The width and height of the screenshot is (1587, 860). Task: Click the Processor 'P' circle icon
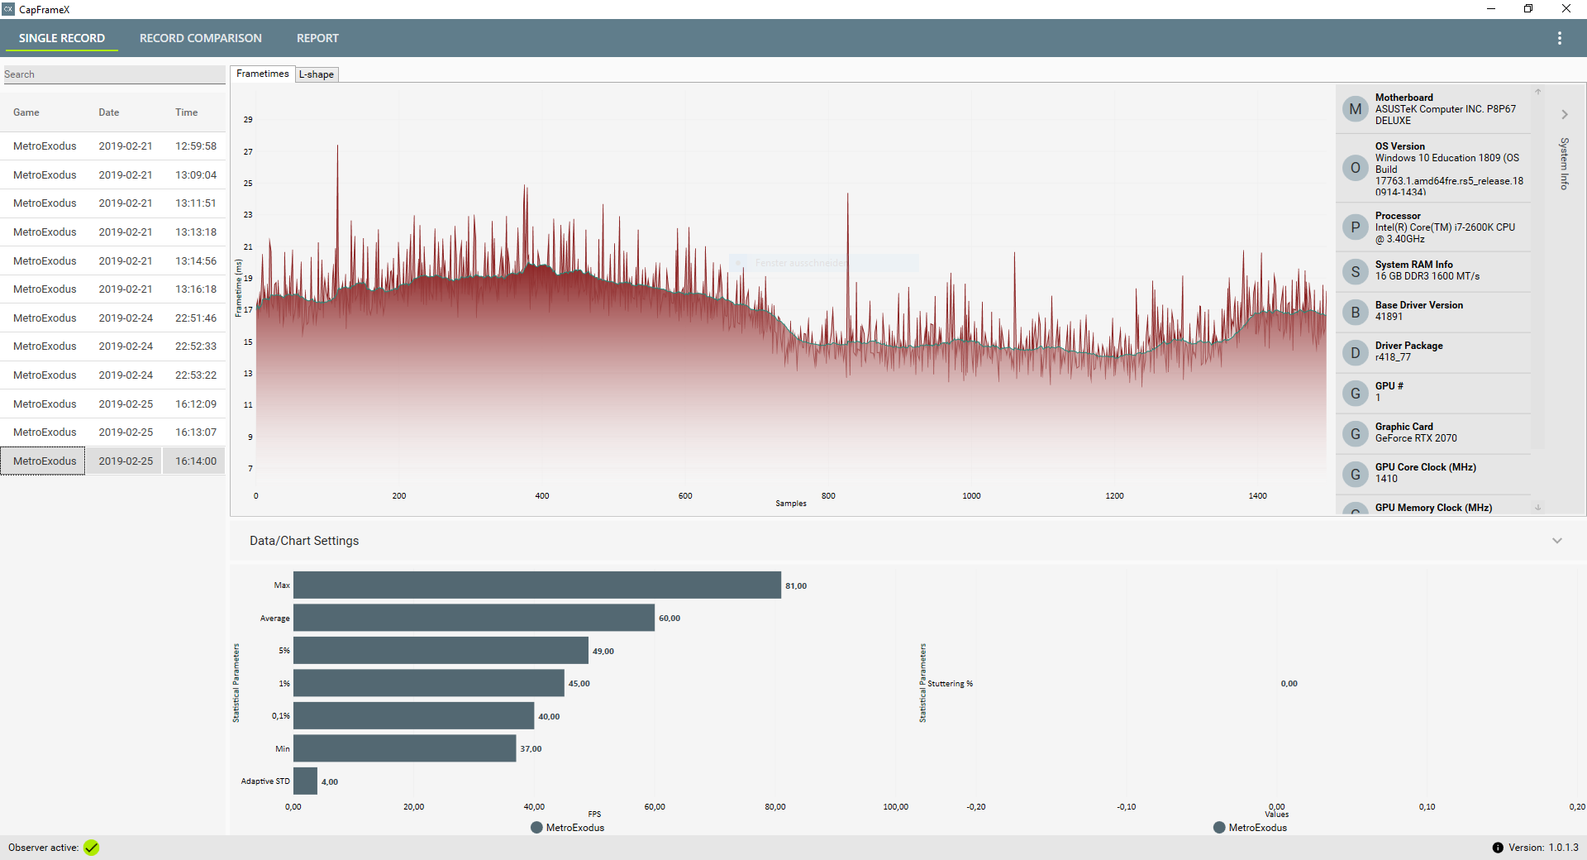tap(1356, 227)
